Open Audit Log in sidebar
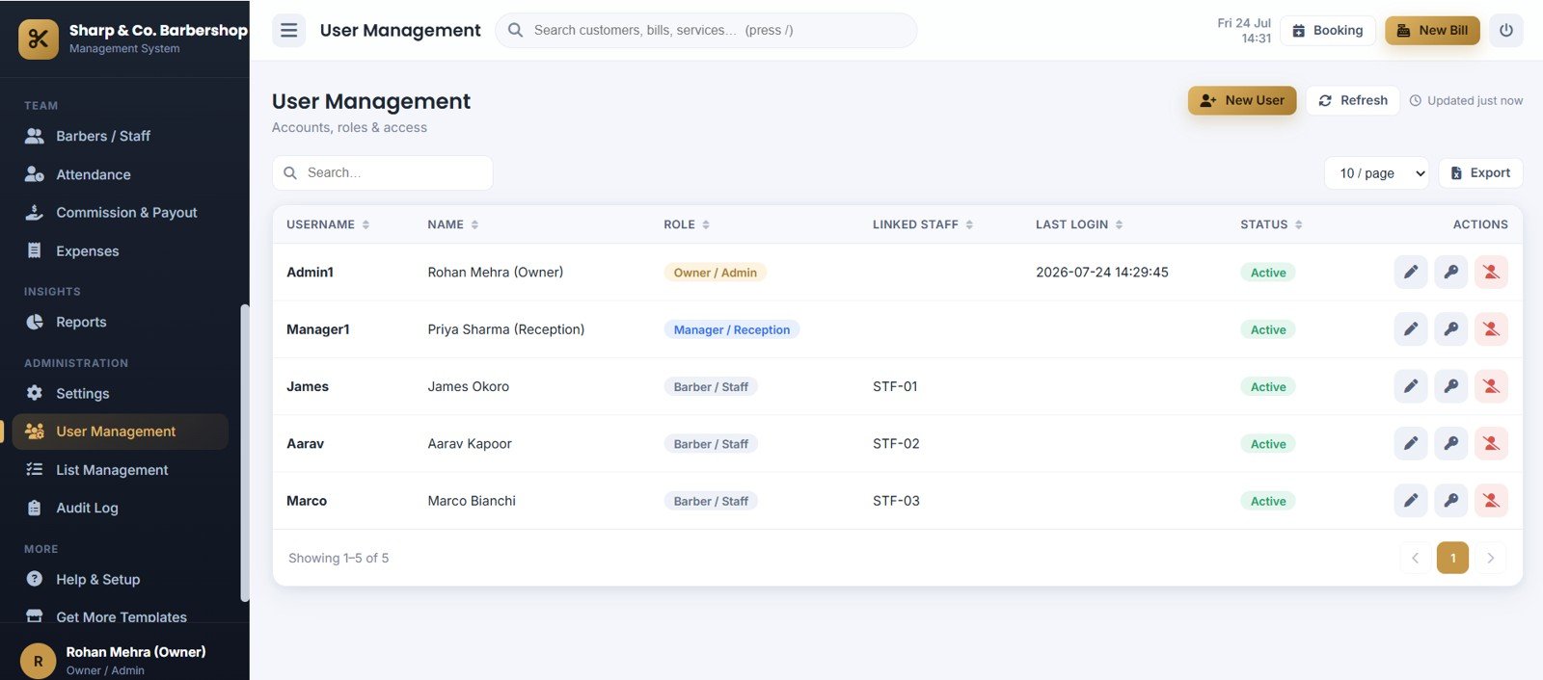 tap(121, 508)
